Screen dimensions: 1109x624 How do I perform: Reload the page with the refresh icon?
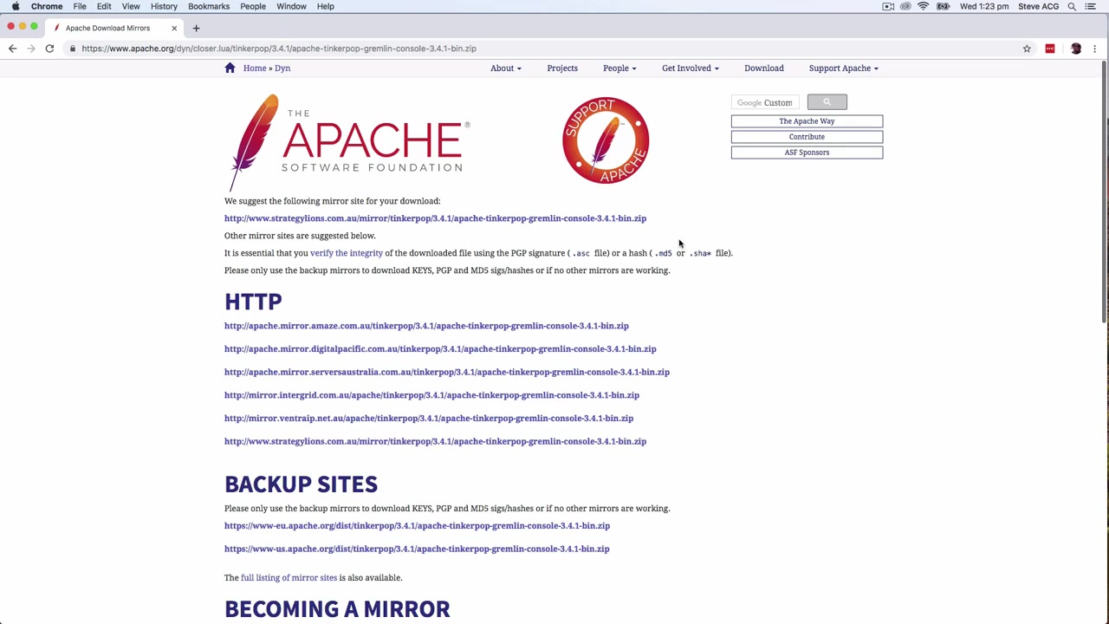point(49,49)
